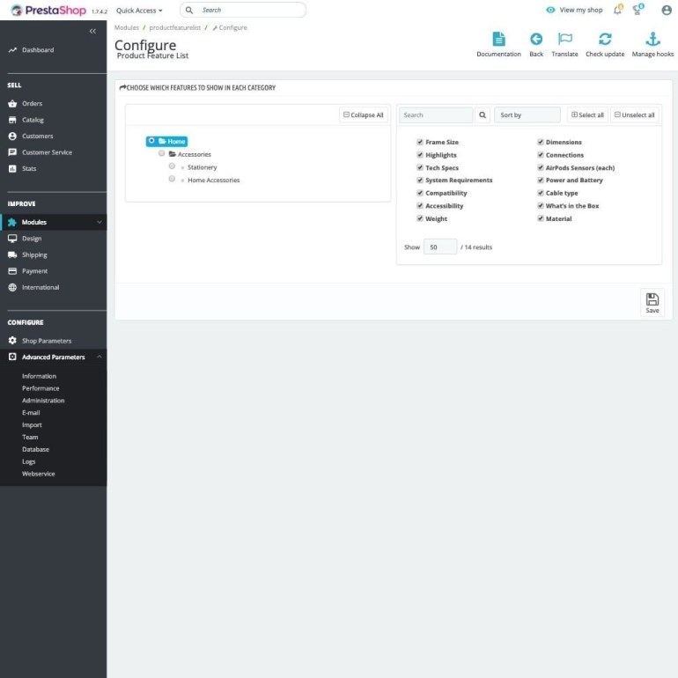
Task: Click the Design monitor icon
Action: click(x=12, y=239)
